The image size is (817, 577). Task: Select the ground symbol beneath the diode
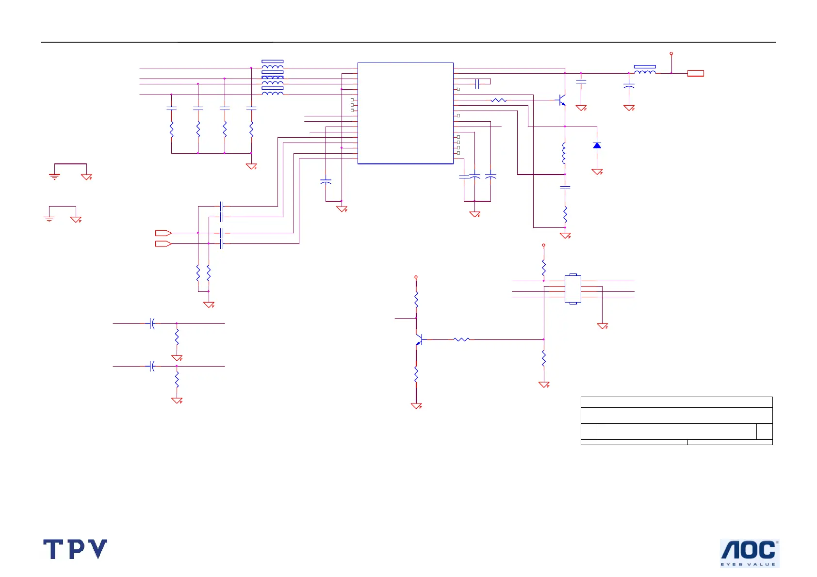[x=597, y=172]
